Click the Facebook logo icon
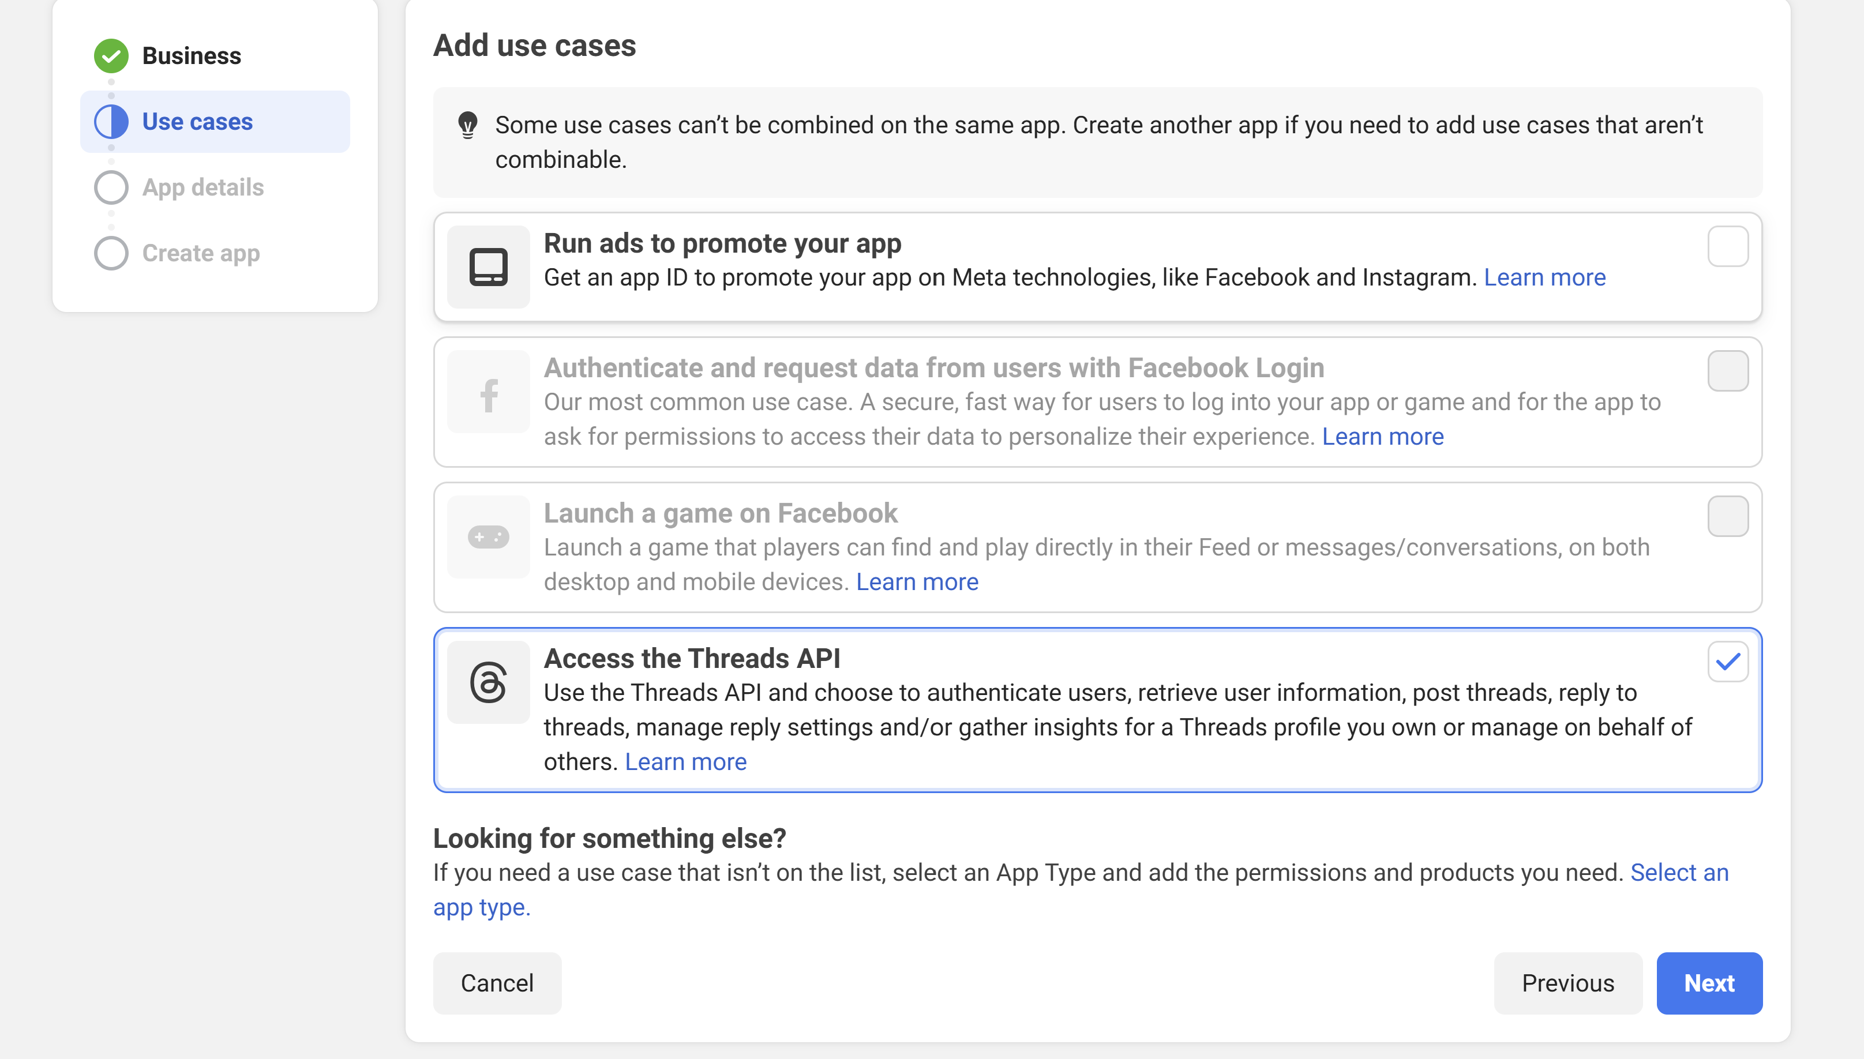This screenshot has height=1059, width=1864. (x=488, y=395)
